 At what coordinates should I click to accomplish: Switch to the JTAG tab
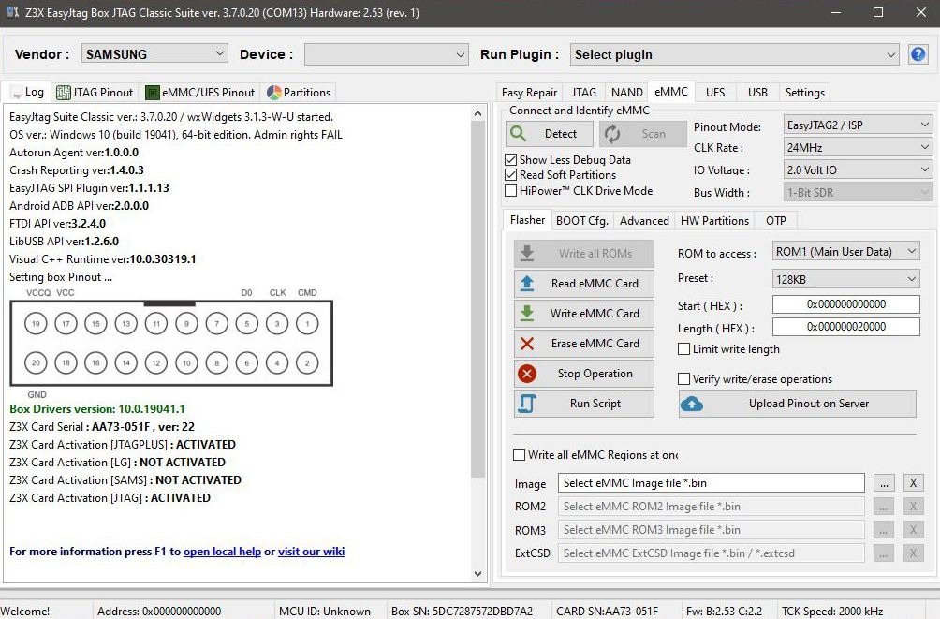584,93
